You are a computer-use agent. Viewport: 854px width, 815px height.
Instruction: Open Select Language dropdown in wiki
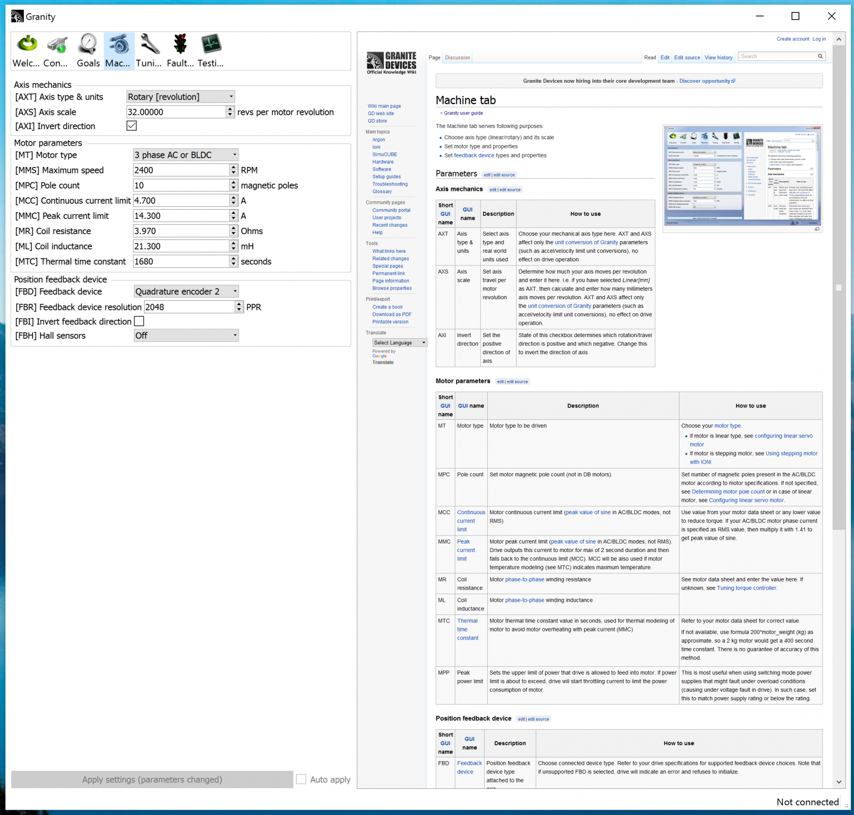tap(400, 343)
